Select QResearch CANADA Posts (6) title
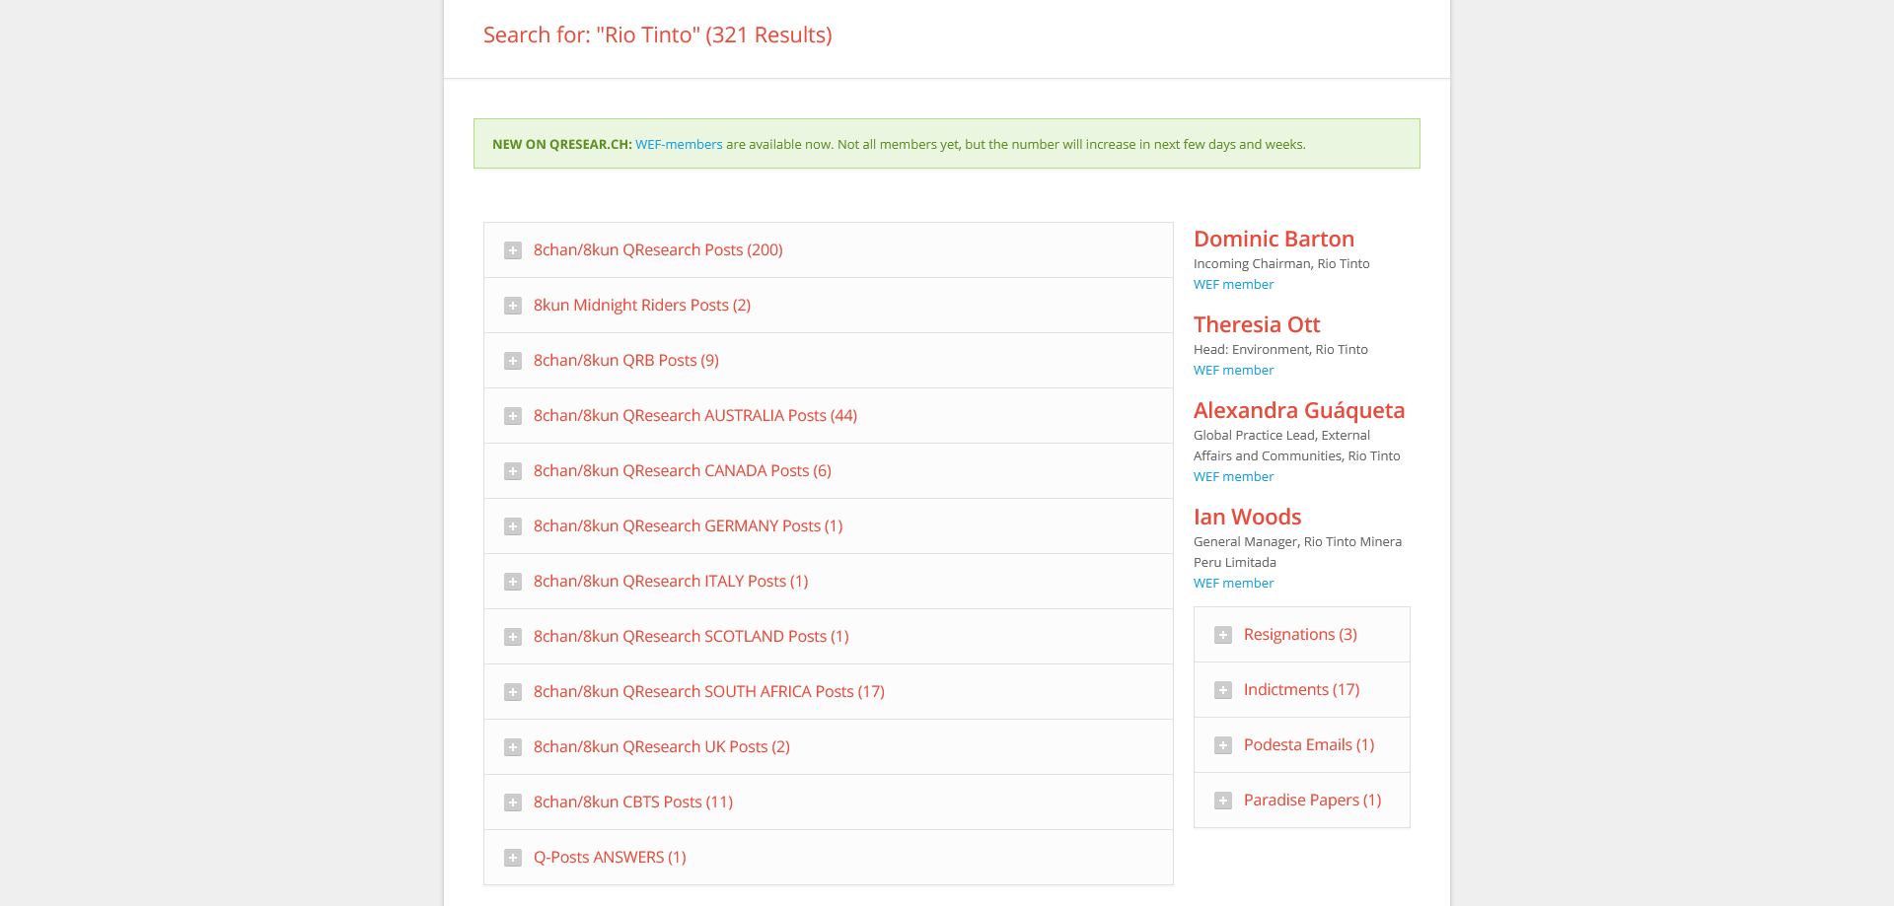The image size is (1894, 906). pyautogui.click(x=683, y=471)
